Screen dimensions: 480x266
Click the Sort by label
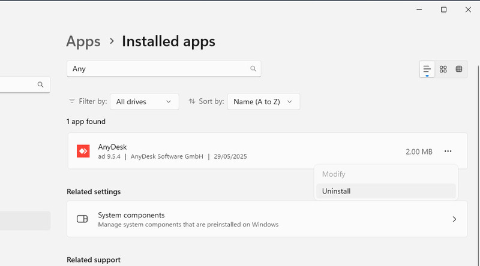212,101
